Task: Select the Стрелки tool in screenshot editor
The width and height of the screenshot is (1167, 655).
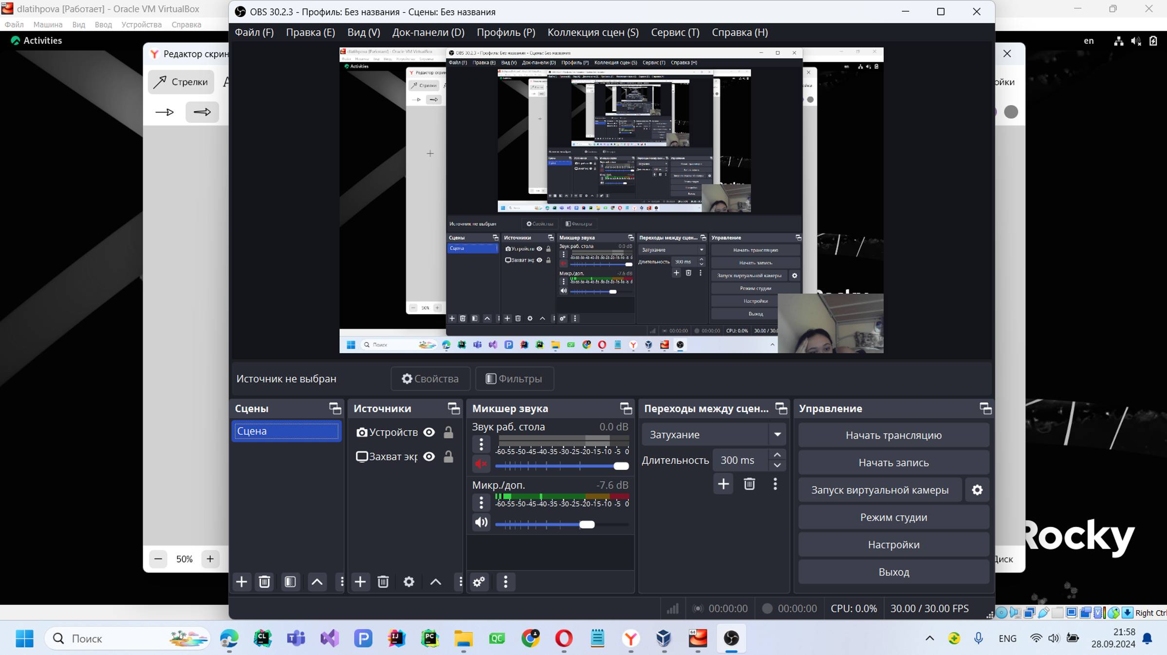Action: [181, 82]
